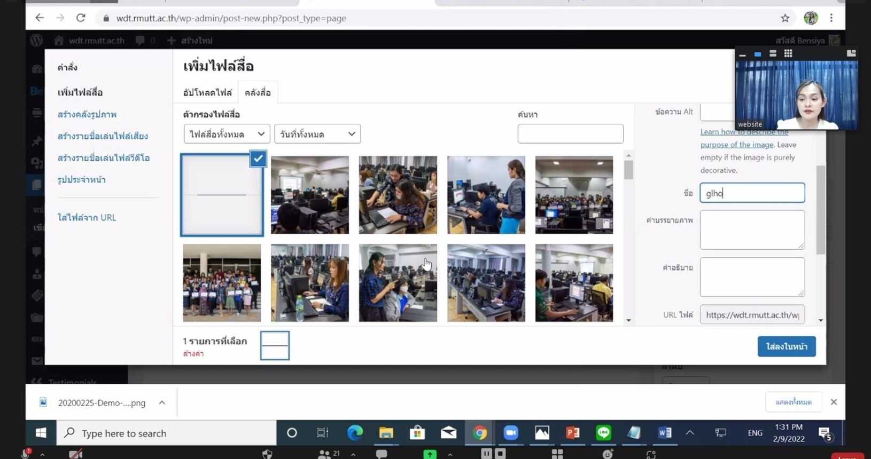The height and width of the screenshot is (459, 871).
Task: Open Word from taskbar
Action: click(665, 433)
